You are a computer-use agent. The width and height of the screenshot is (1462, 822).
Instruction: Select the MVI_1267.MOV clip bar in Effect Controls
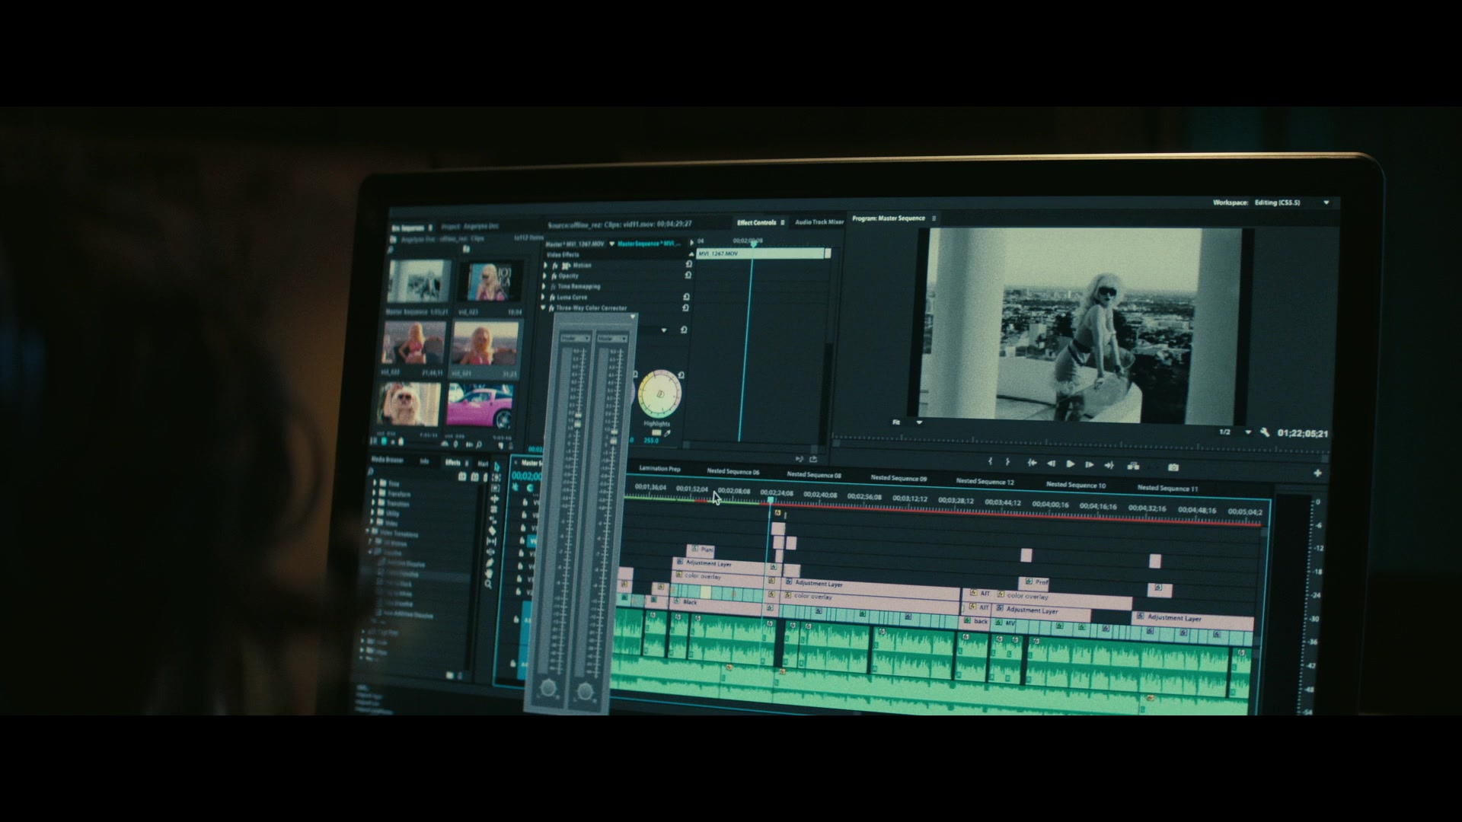(x=761, y=253)
